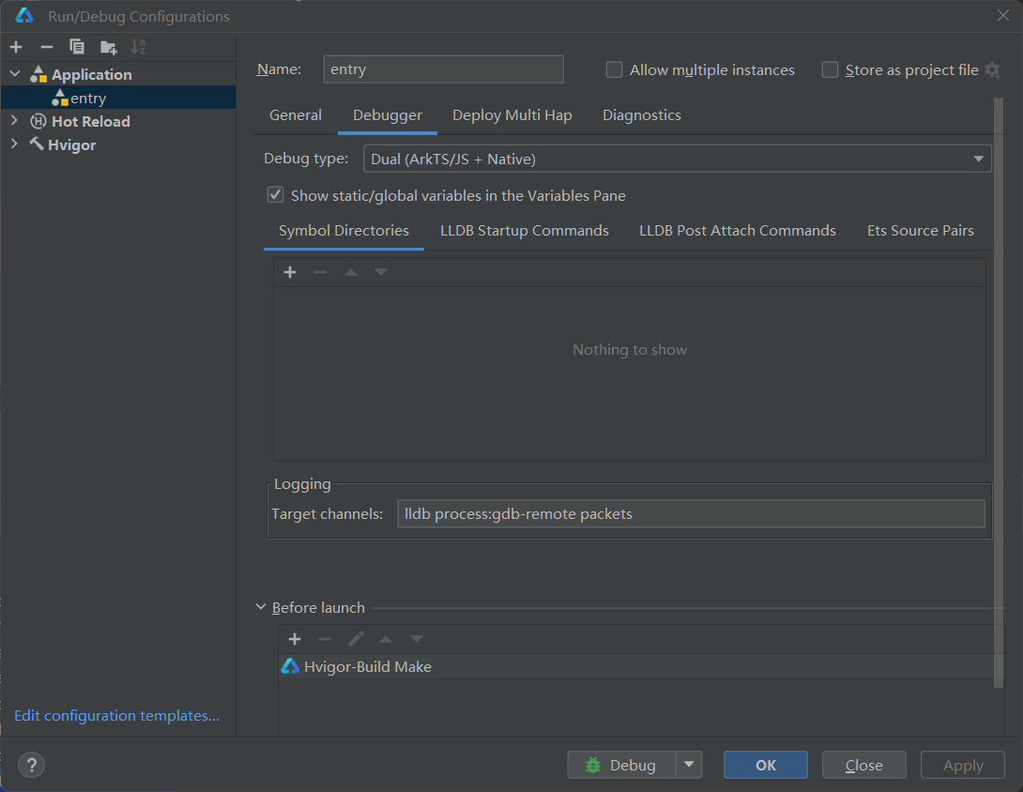1023x792 pixels.
Task: Focus the Name input field
Action: tap(444, 69)
